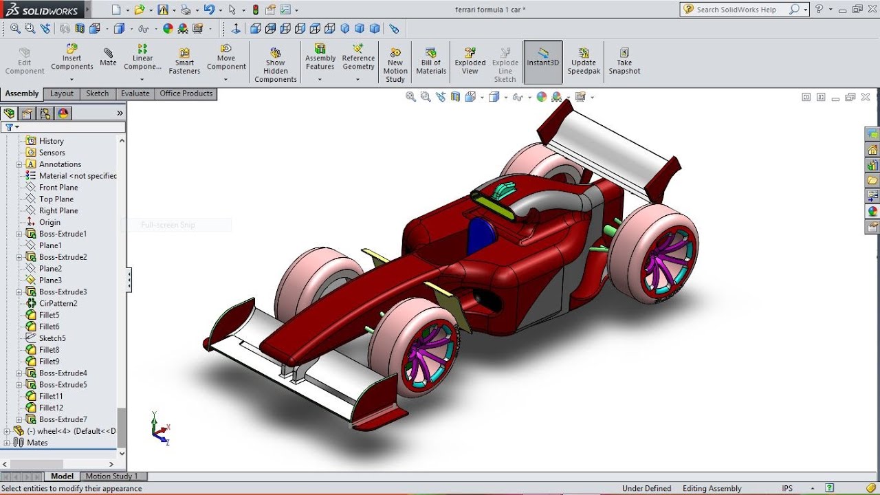
Task: Expand the wheel<4> component node
Action: [7, 431]
